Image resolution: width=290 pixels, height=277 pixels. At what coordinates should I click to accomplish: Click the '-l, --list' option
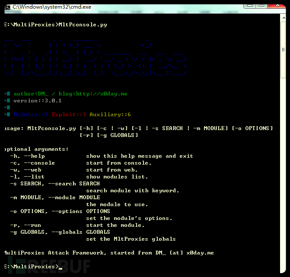point(27,177)
